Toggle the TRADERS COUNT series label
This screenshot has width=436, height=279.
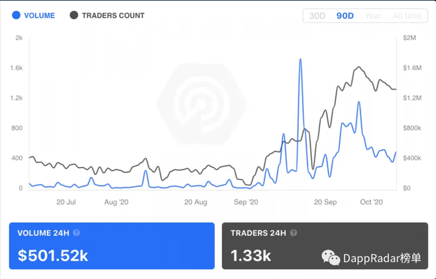point(113,16)
